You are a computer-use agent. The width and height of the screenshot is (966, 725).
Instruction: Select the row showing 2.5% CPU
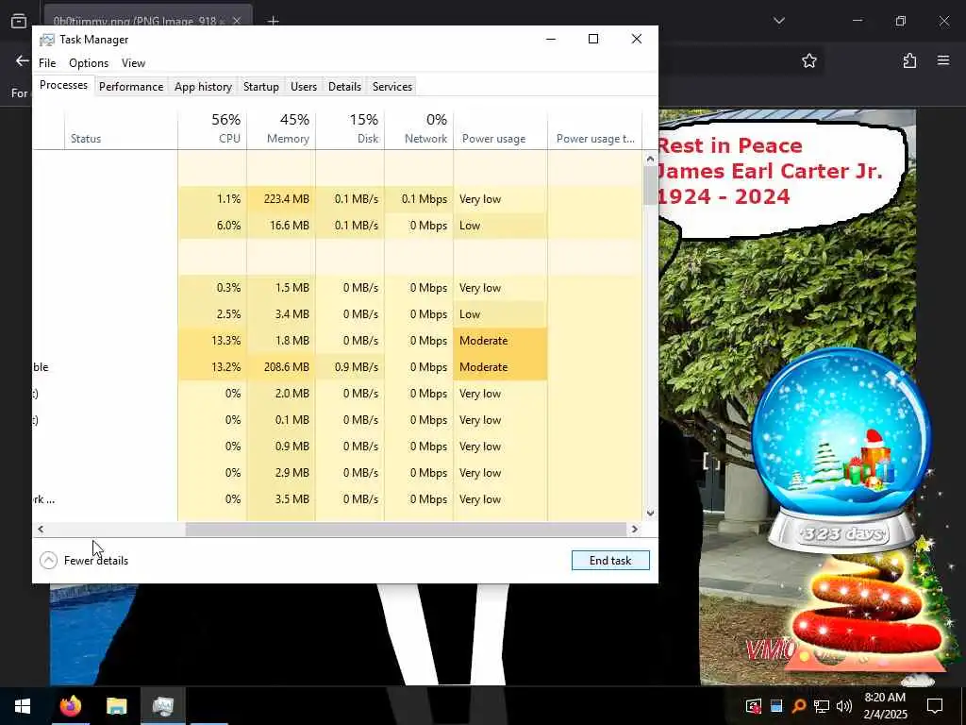(337, 313)
